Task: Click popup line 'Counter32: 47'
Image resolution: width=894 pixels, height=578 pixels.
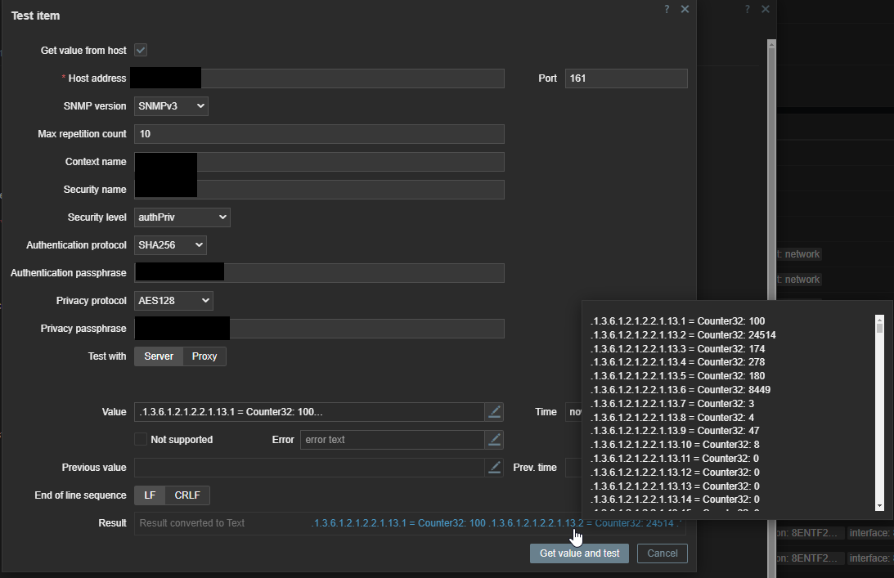Action: (675, 431)
